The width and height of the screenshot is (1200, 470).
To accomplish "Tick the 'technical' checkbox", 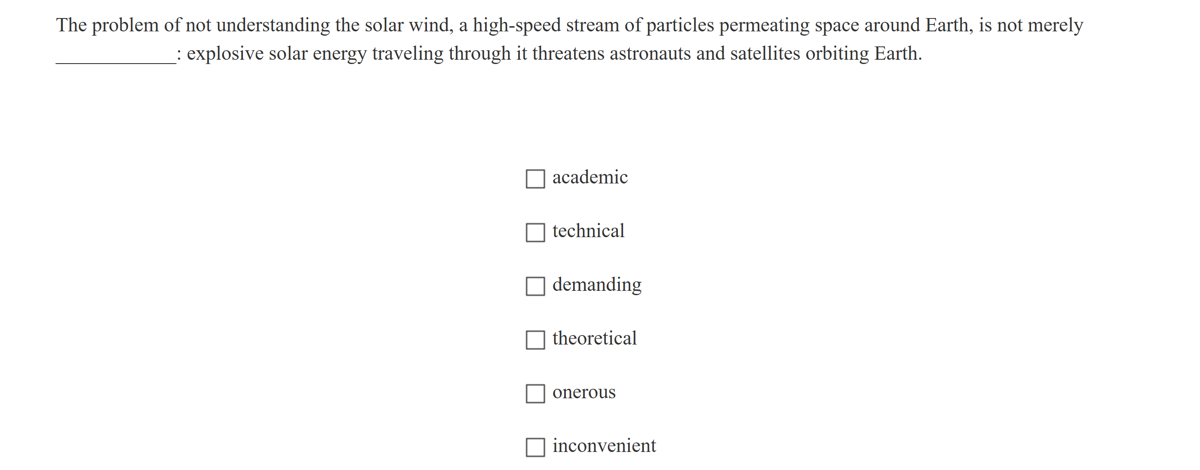I will point(535,232).
